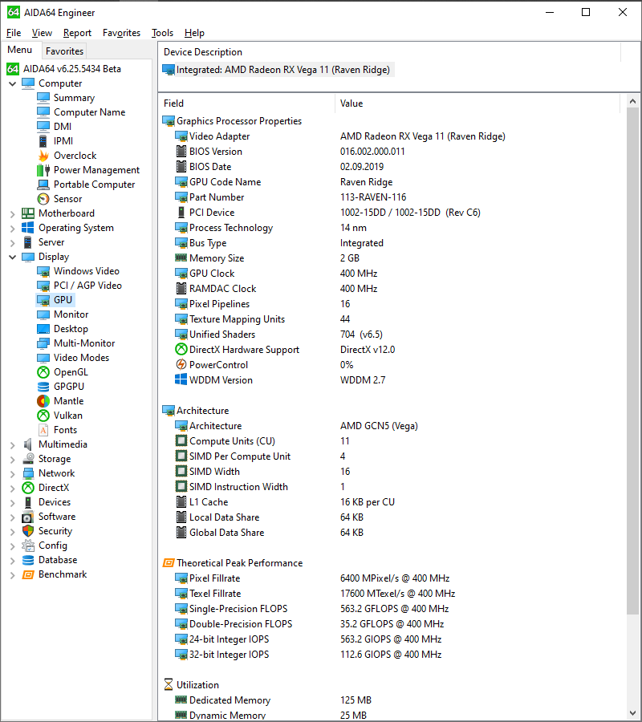642x722 pixels.
Task: Select the GPU Clock row
Action: [x=389, y=274]
